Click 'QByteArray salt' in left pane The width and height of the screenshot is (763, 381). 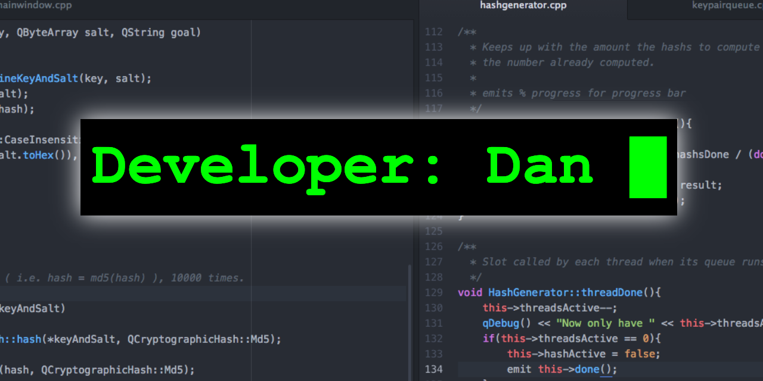coord(64,33)
